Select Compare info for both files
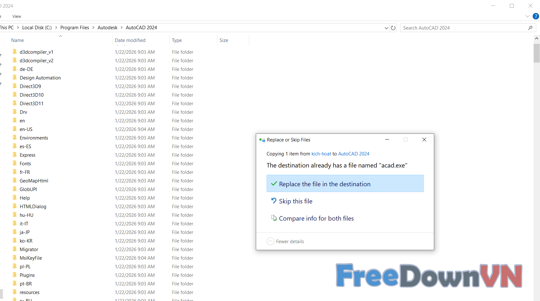The width and height of the screenshot is (540, 301). tap(316, 218)
